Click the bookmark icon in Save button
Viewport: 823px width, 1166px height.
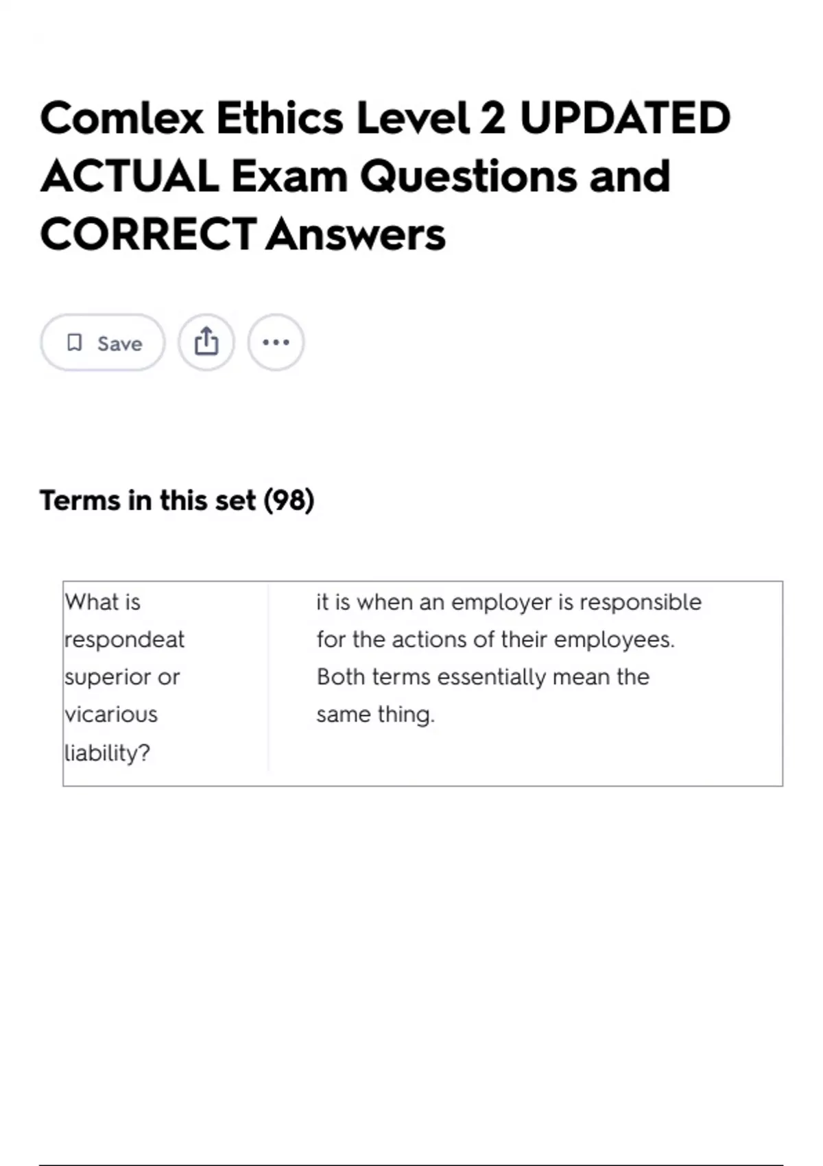pyautogui.click(x=74, y=342)
